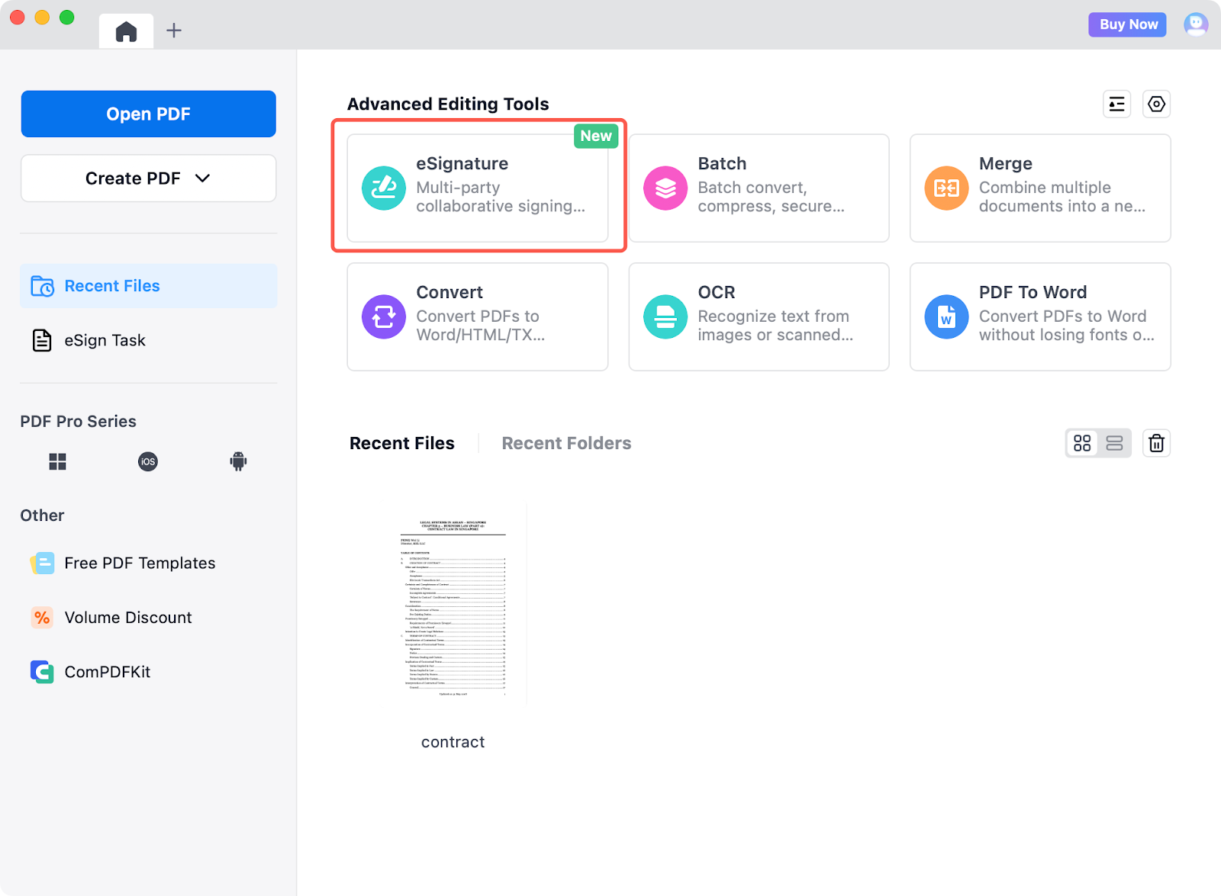Clear recent files with trash icon

(1156, 443)
